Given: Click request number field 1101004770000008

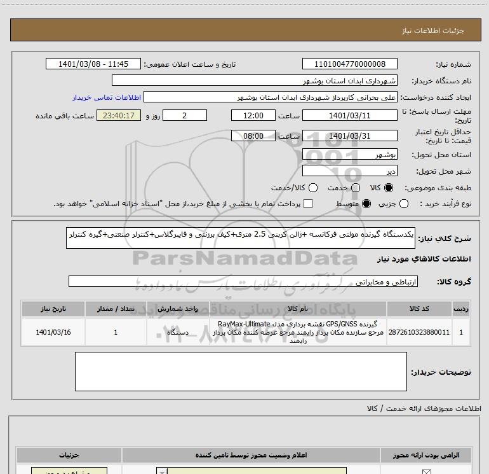Looking at the screenshot, I should [x=349, y=64].
